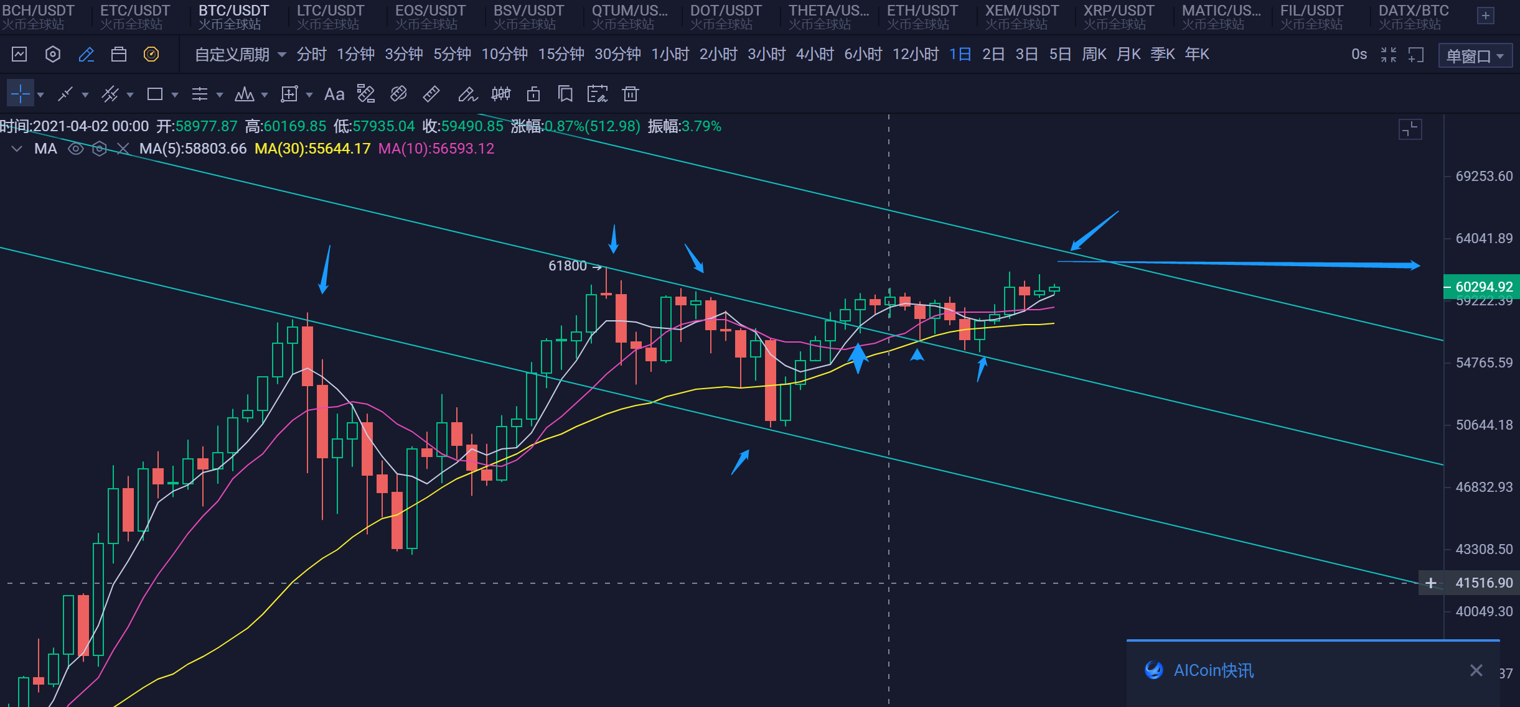
Task: Close the AICoin快讯 notification panel
Action: pyautogui.click(x=1476, y=670)
